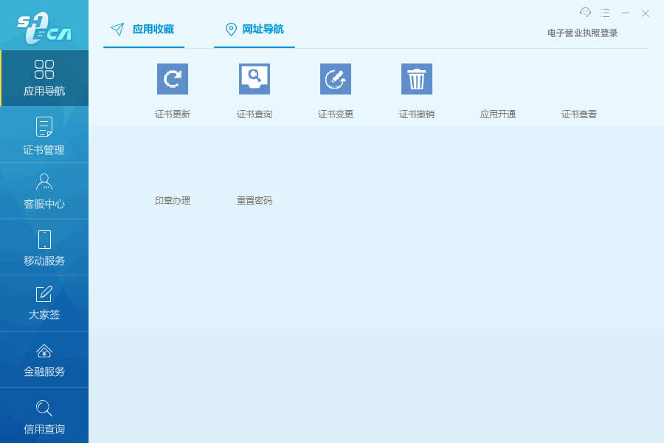Open 证书管理 in the sidebar

click(x=44, y=135)
